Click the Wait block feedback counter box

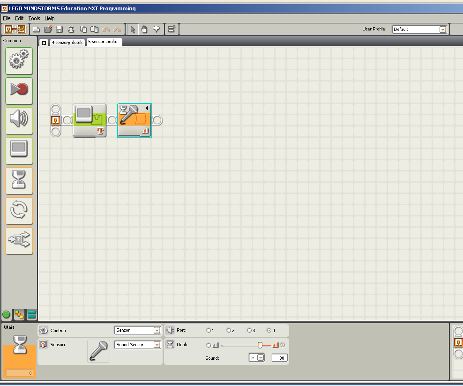pyautogui.click(x=19, y=373)
